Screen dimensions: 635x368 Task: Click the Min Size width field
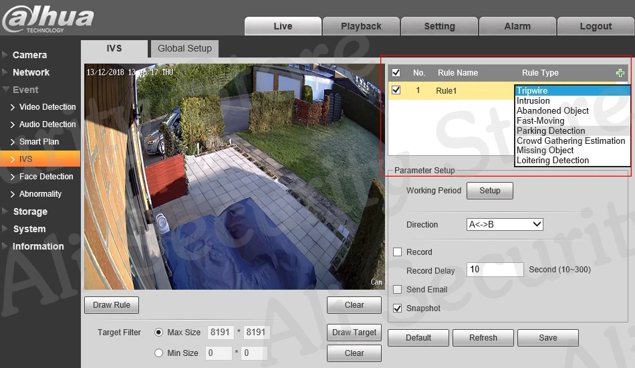coord(219,353)
